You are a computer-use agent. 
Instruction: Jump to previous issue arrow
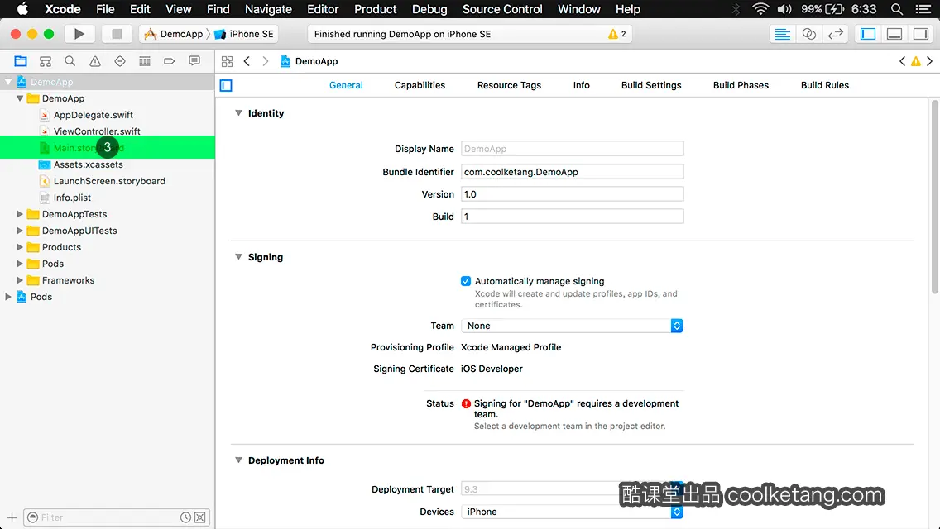902,61
